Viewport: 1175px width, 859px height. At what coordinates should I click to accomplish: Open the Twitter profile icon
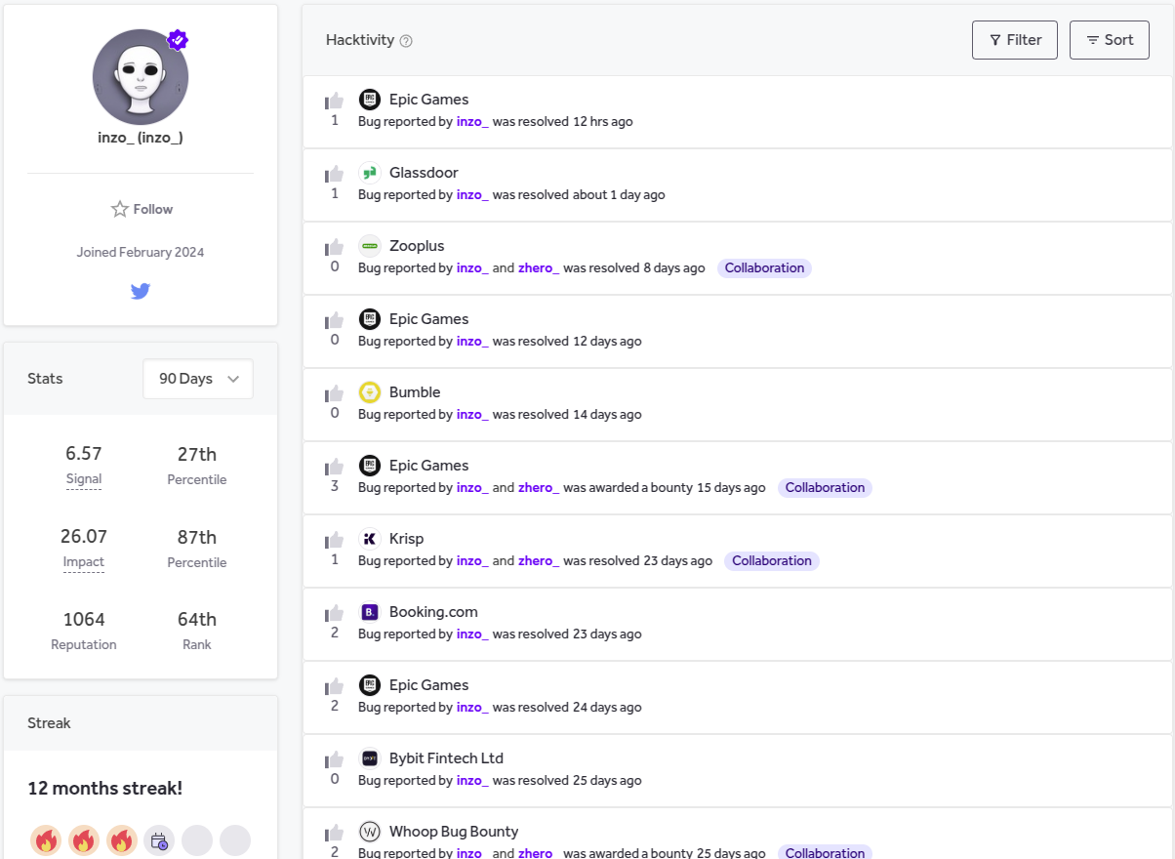point(141,291)
